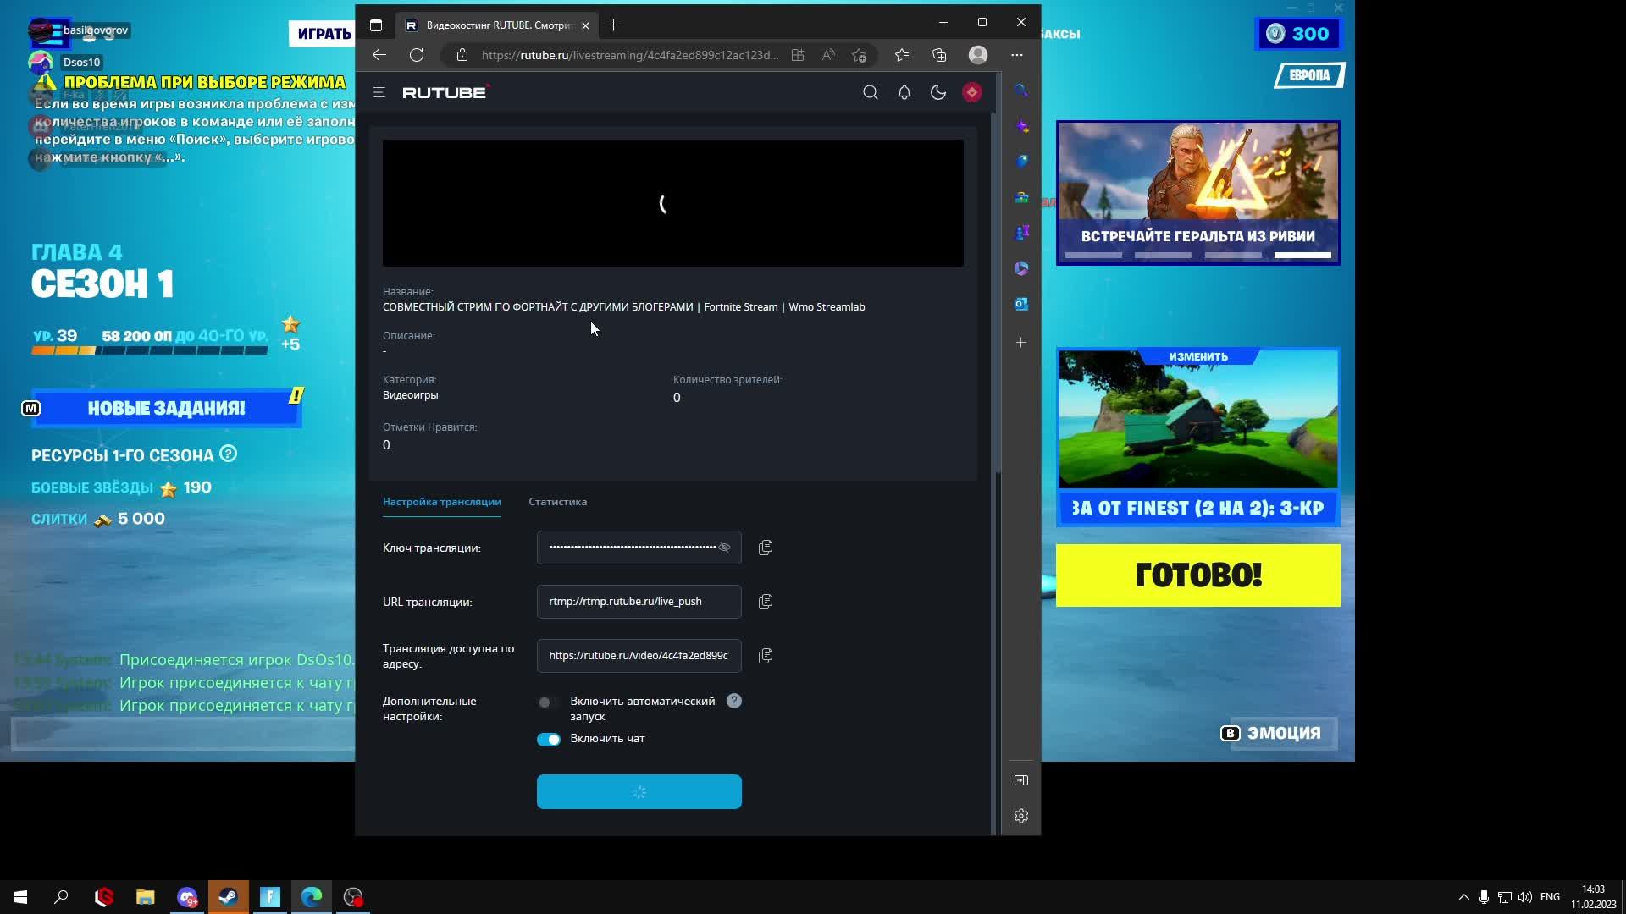
Task: Reveal the hidden stream key
Action: tap(724, 548)
